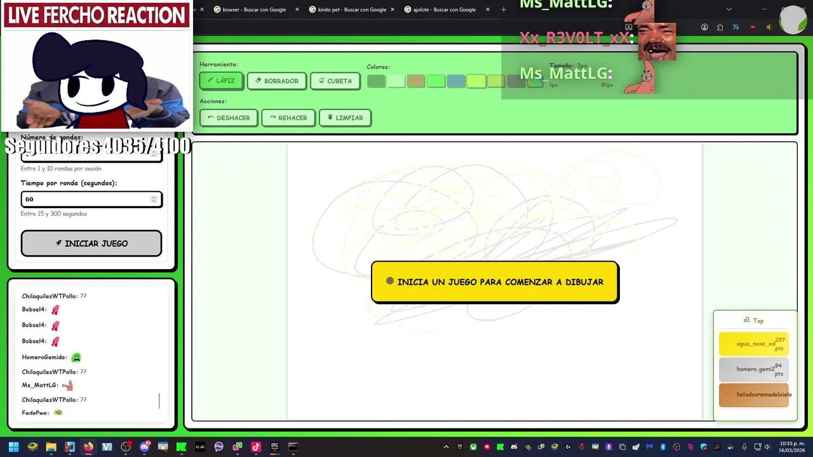Viewport: 813px width, 457px height.
Task: Pick the blue color swatch
Action: click(456, 81)
